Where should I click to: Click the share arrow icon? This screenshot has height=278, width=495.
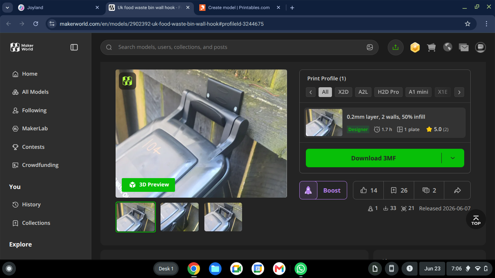click(x=457, y=190)
